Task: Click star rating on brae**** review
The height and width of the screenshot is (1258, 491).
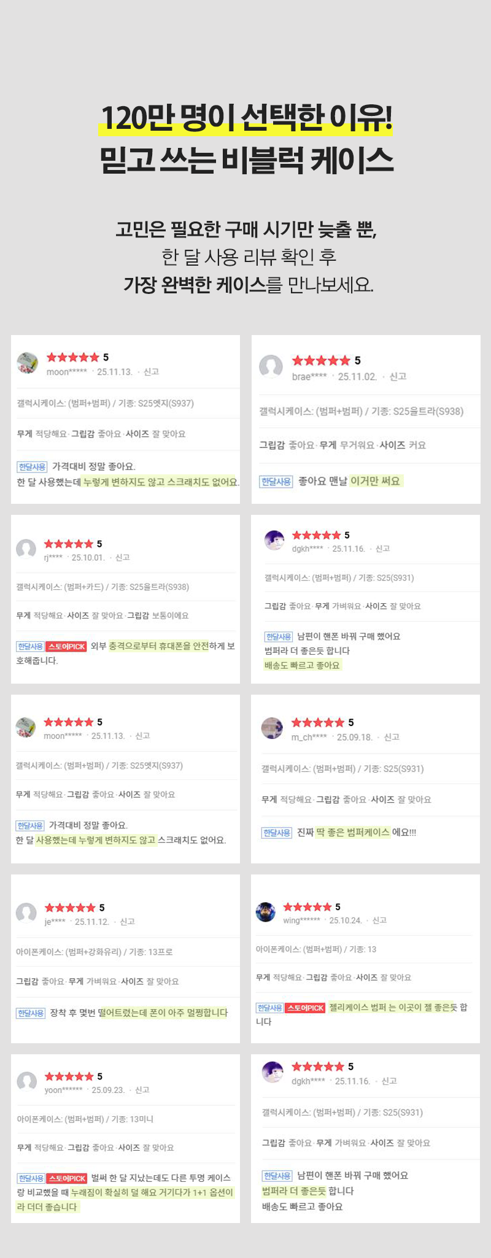Action: click(x=321, y=360)
